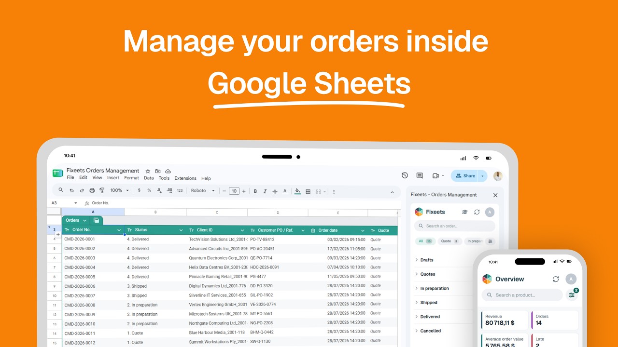This screenshot has width=618, height=347.
Task: Click the undo arrow in toolbar
Action: coord(71,191)
